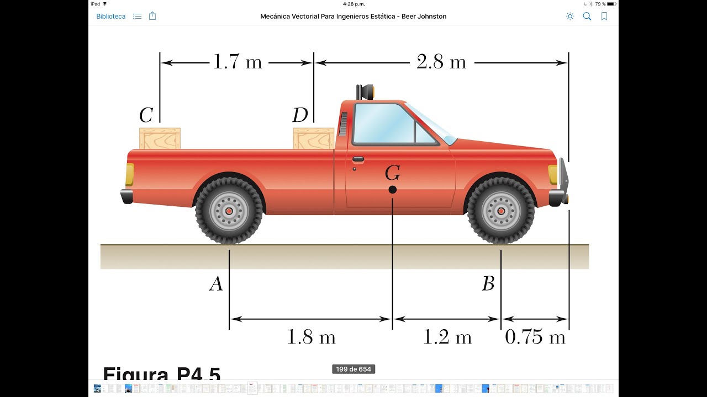Viewport: 707px width, 397px height.
Task: Click the letter D crate label
Action: pos(300,115)
